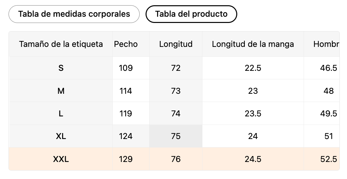Image resolution: width=347 pixels, height=179 pixels.
Task: Click the 129 chest value for XXL
Action: click(126, 159)
